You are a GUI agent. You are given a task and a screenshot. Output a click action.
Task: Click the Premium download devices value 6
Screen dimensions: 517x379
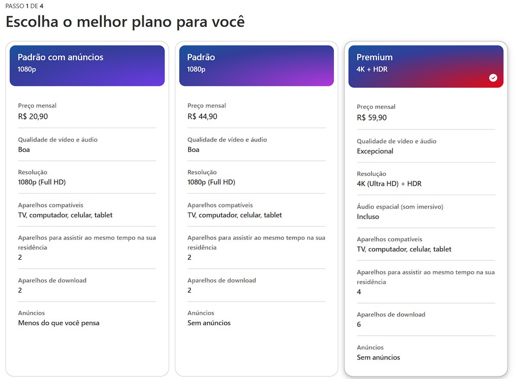coord(359,325)
